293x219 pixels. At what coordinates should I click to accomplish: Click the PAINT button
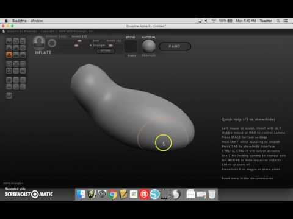(x=175, y=46)
